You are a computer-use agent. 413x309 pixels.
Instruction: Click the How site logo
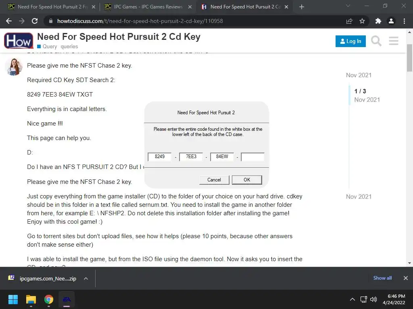tap(19, 41)
